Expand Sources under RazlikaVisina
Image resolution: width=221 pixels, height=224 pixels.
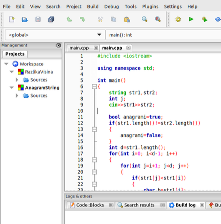pyautogui.click(x=17, y=80)
